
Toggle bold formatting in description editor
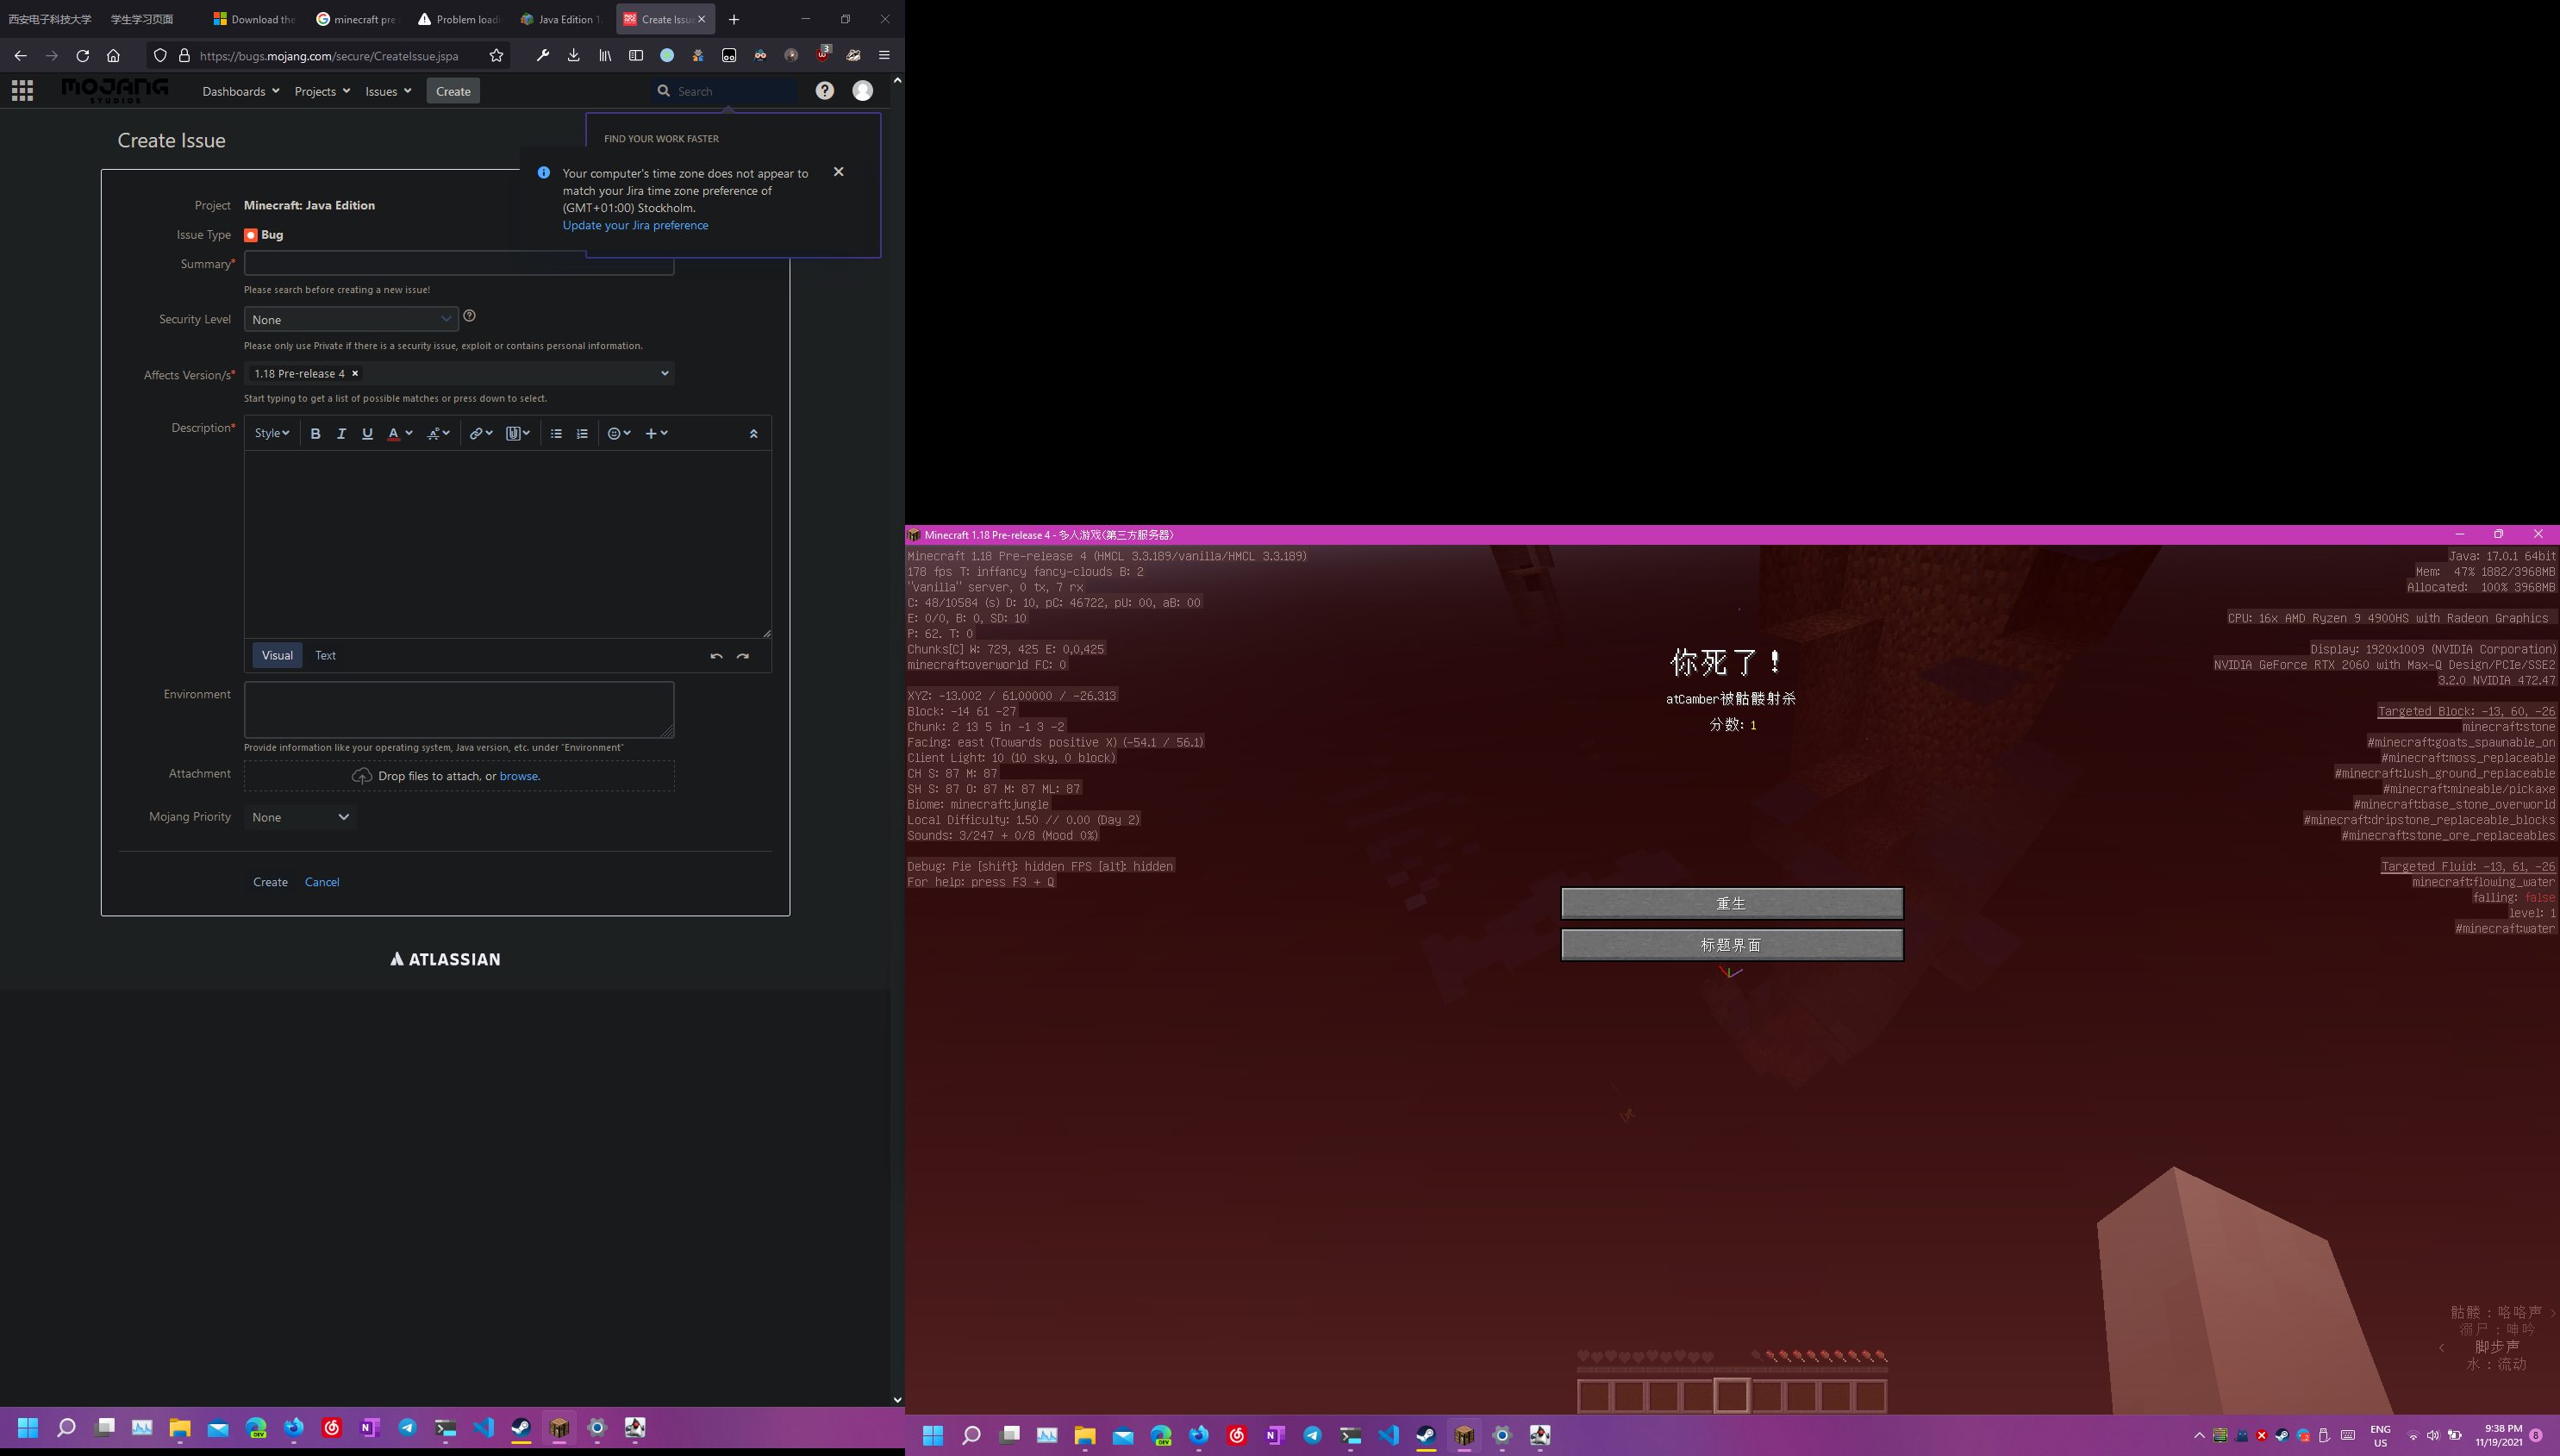tap(315, 433)
